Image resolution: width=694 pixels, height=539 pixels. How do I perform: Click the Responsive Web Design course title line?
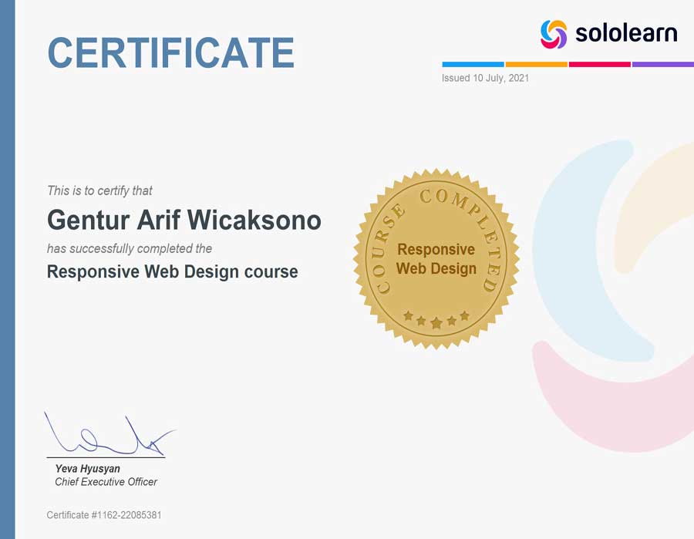click(x=172, y=271)
